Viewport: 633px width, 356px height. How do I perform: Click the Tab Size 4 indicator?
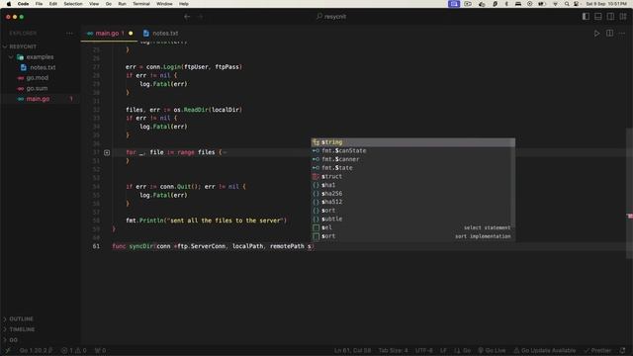[393, 350]
